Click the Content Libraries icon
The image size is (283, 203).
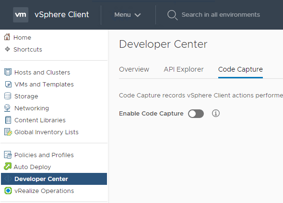click(8, 120)
